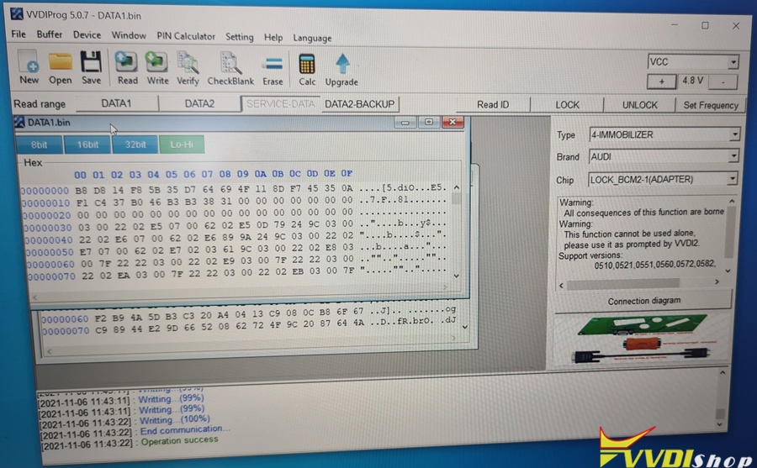Click hex editor scrollbar up arrow

point(457,187)
